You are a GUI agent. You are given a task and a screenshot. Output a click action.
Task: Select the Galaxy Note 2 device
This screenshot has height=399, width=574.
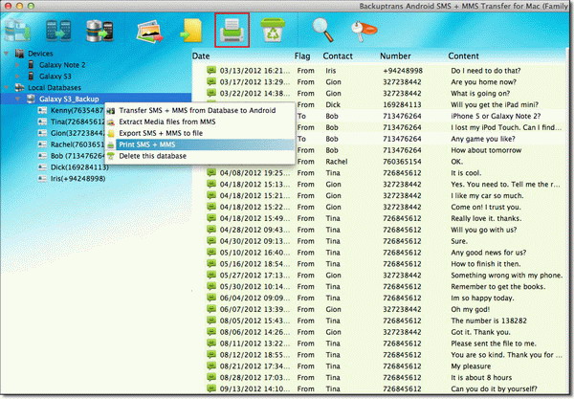pyautogui.click(x=62, y=65)
